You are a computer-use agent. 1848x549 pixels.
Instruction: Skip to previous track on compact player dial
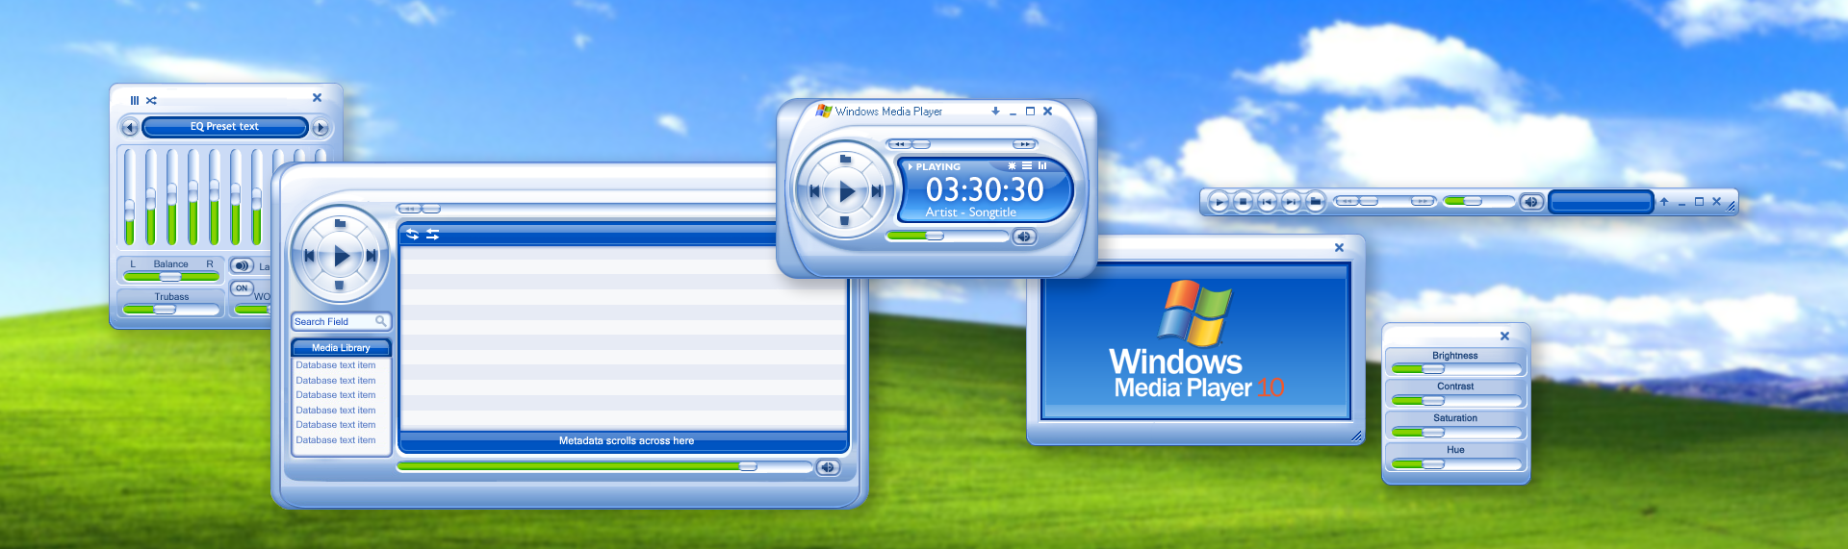point(814,191)
